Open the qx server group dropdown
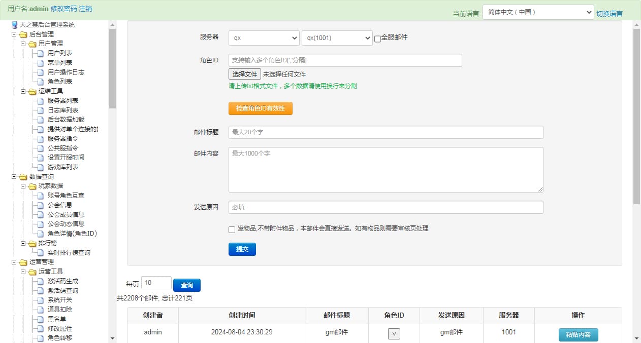Screen dimensions: 641x343 point(264,38)
